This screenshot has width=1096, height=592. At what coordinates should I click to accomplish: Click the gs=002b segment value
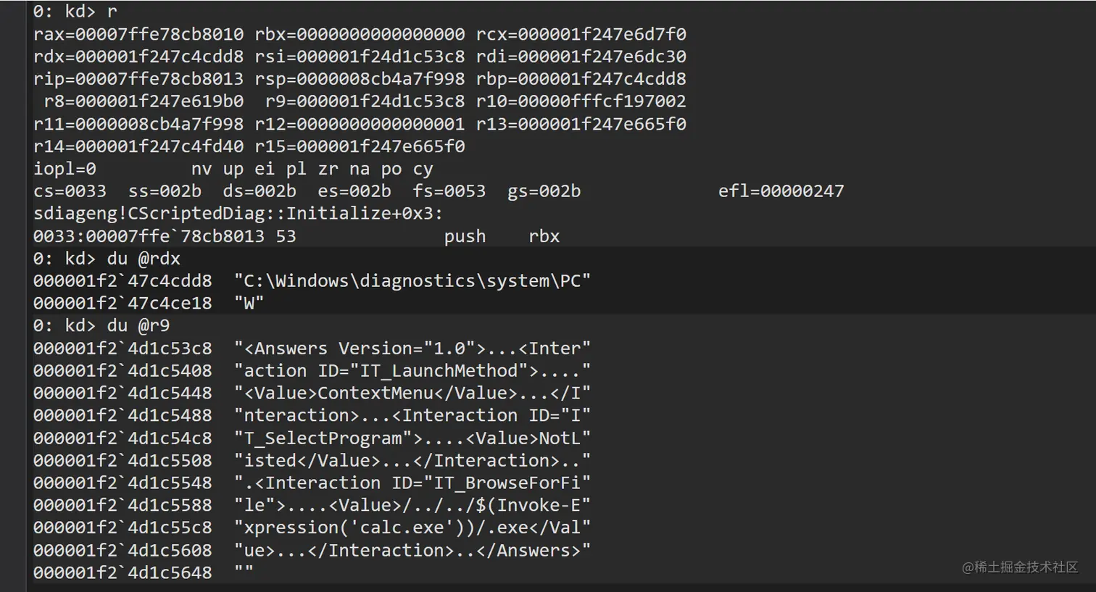(544, 191)
